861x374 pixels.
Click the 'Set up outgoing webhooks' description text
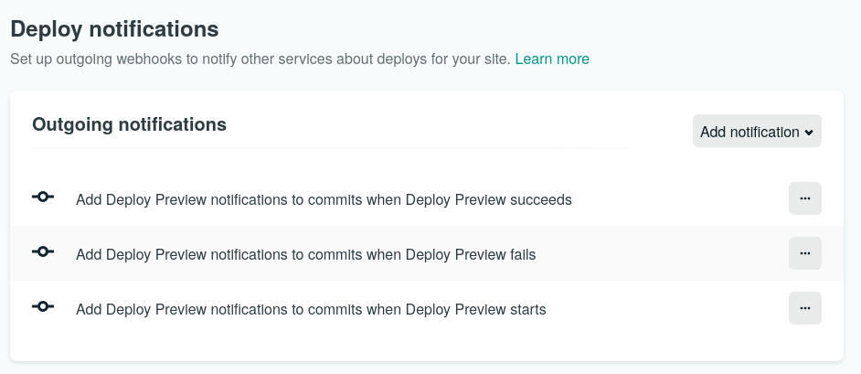(260, 59)
